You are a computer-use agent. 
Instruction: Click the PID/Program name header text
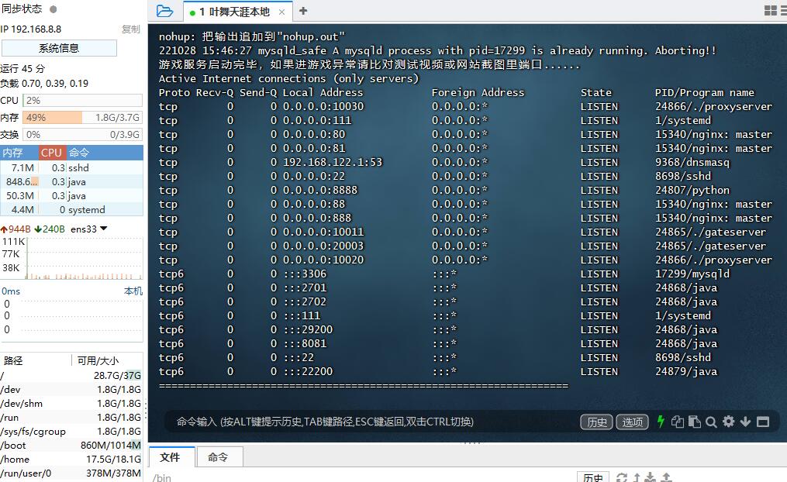pyautogui.click(x=705, y=93)
